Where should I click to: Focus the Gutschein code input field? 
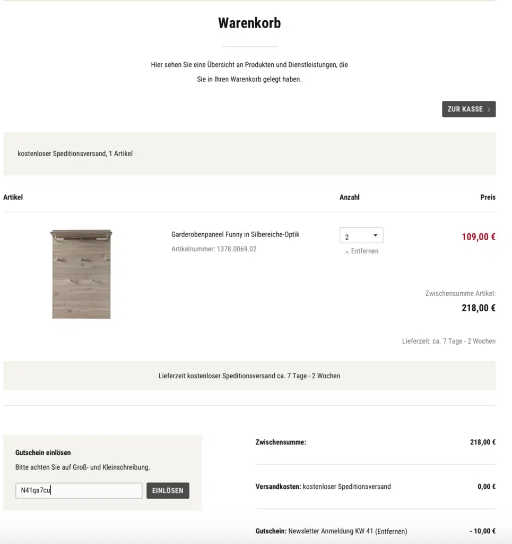click(x=79, y=490)
